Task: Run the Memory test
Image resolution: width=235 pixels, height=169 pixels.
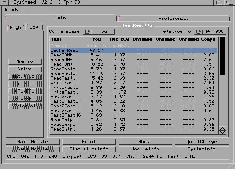Action: (x=25, y=62)
